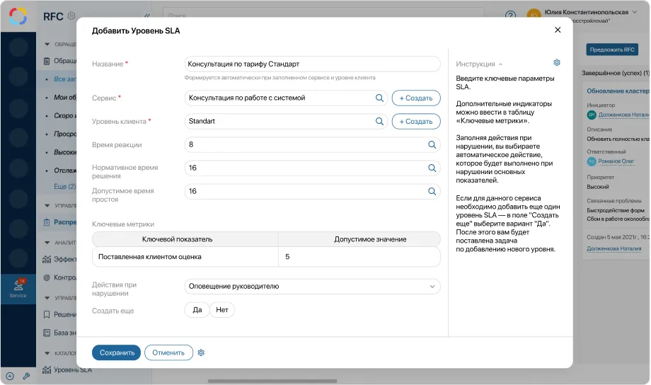Click the plus icon at sidebar bottom
The image size is (651, 385).
pyautogui.click(x=10, y=377)
